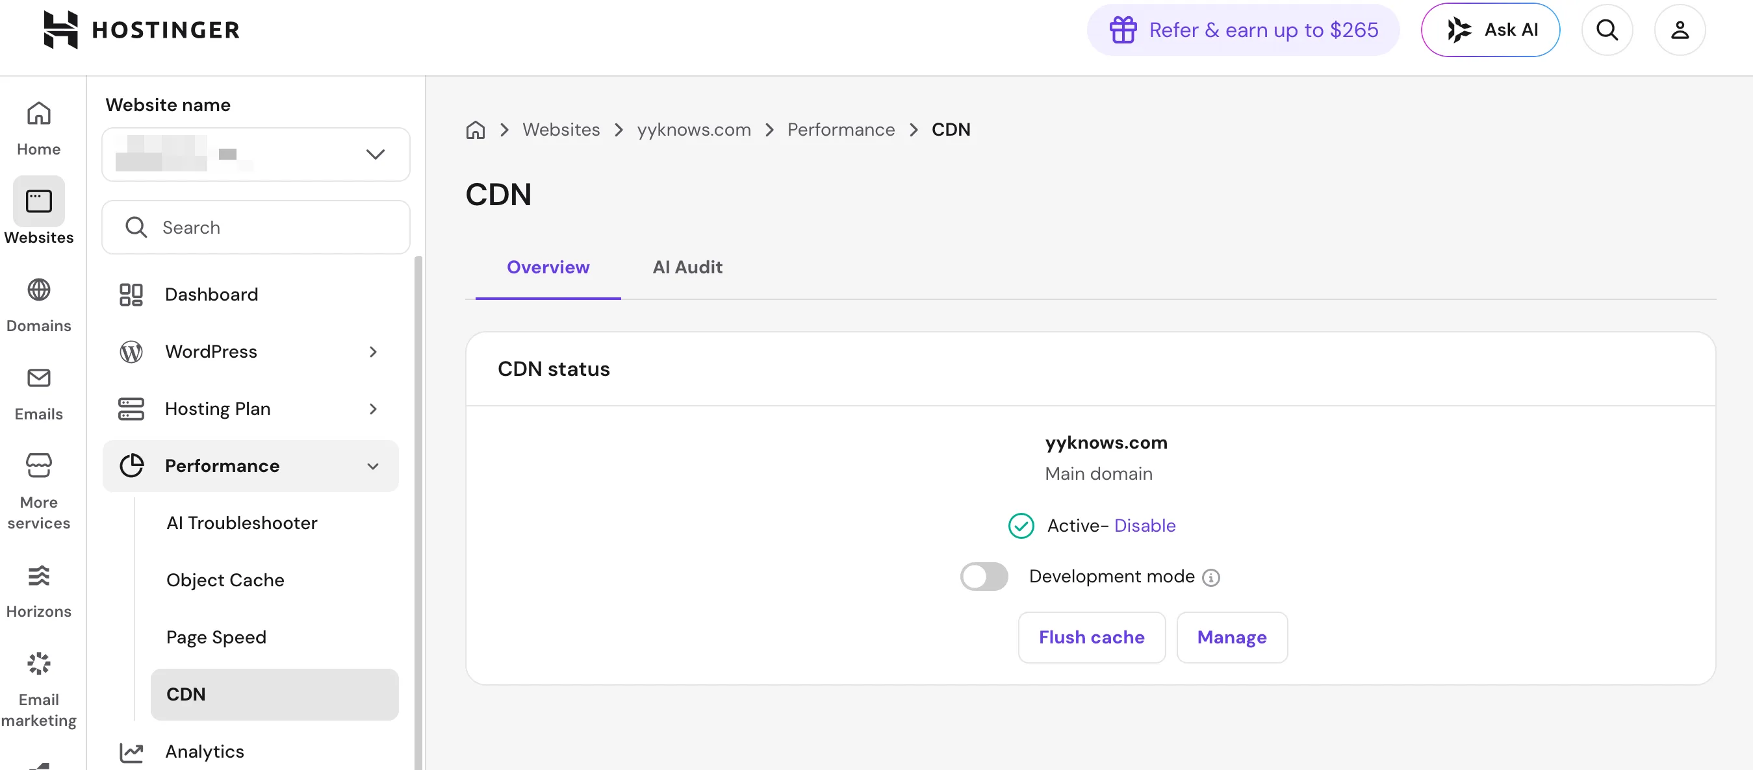
Task: Click the green Active checkmark icon
Action: 1021,526
